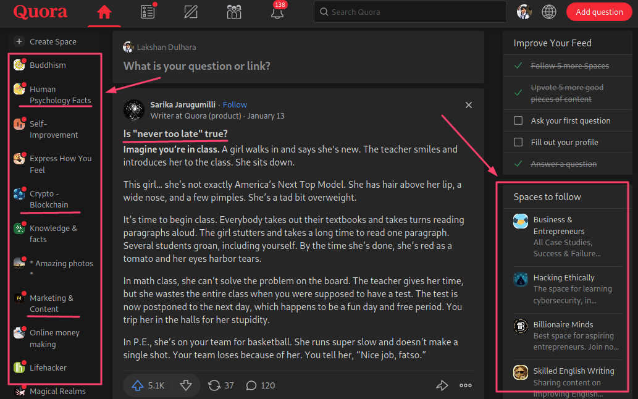
Task: Check the 'Ask your first question' checkbox
Action: point(518,120)
